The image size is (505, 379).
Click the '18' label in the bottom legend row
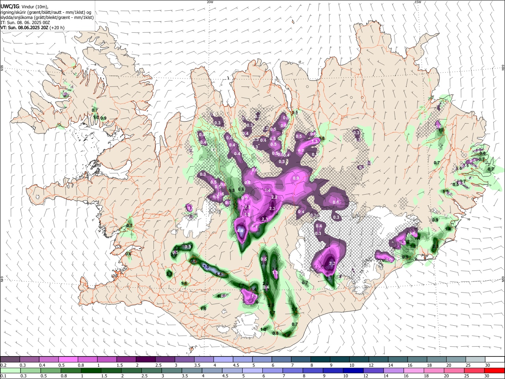426,376
